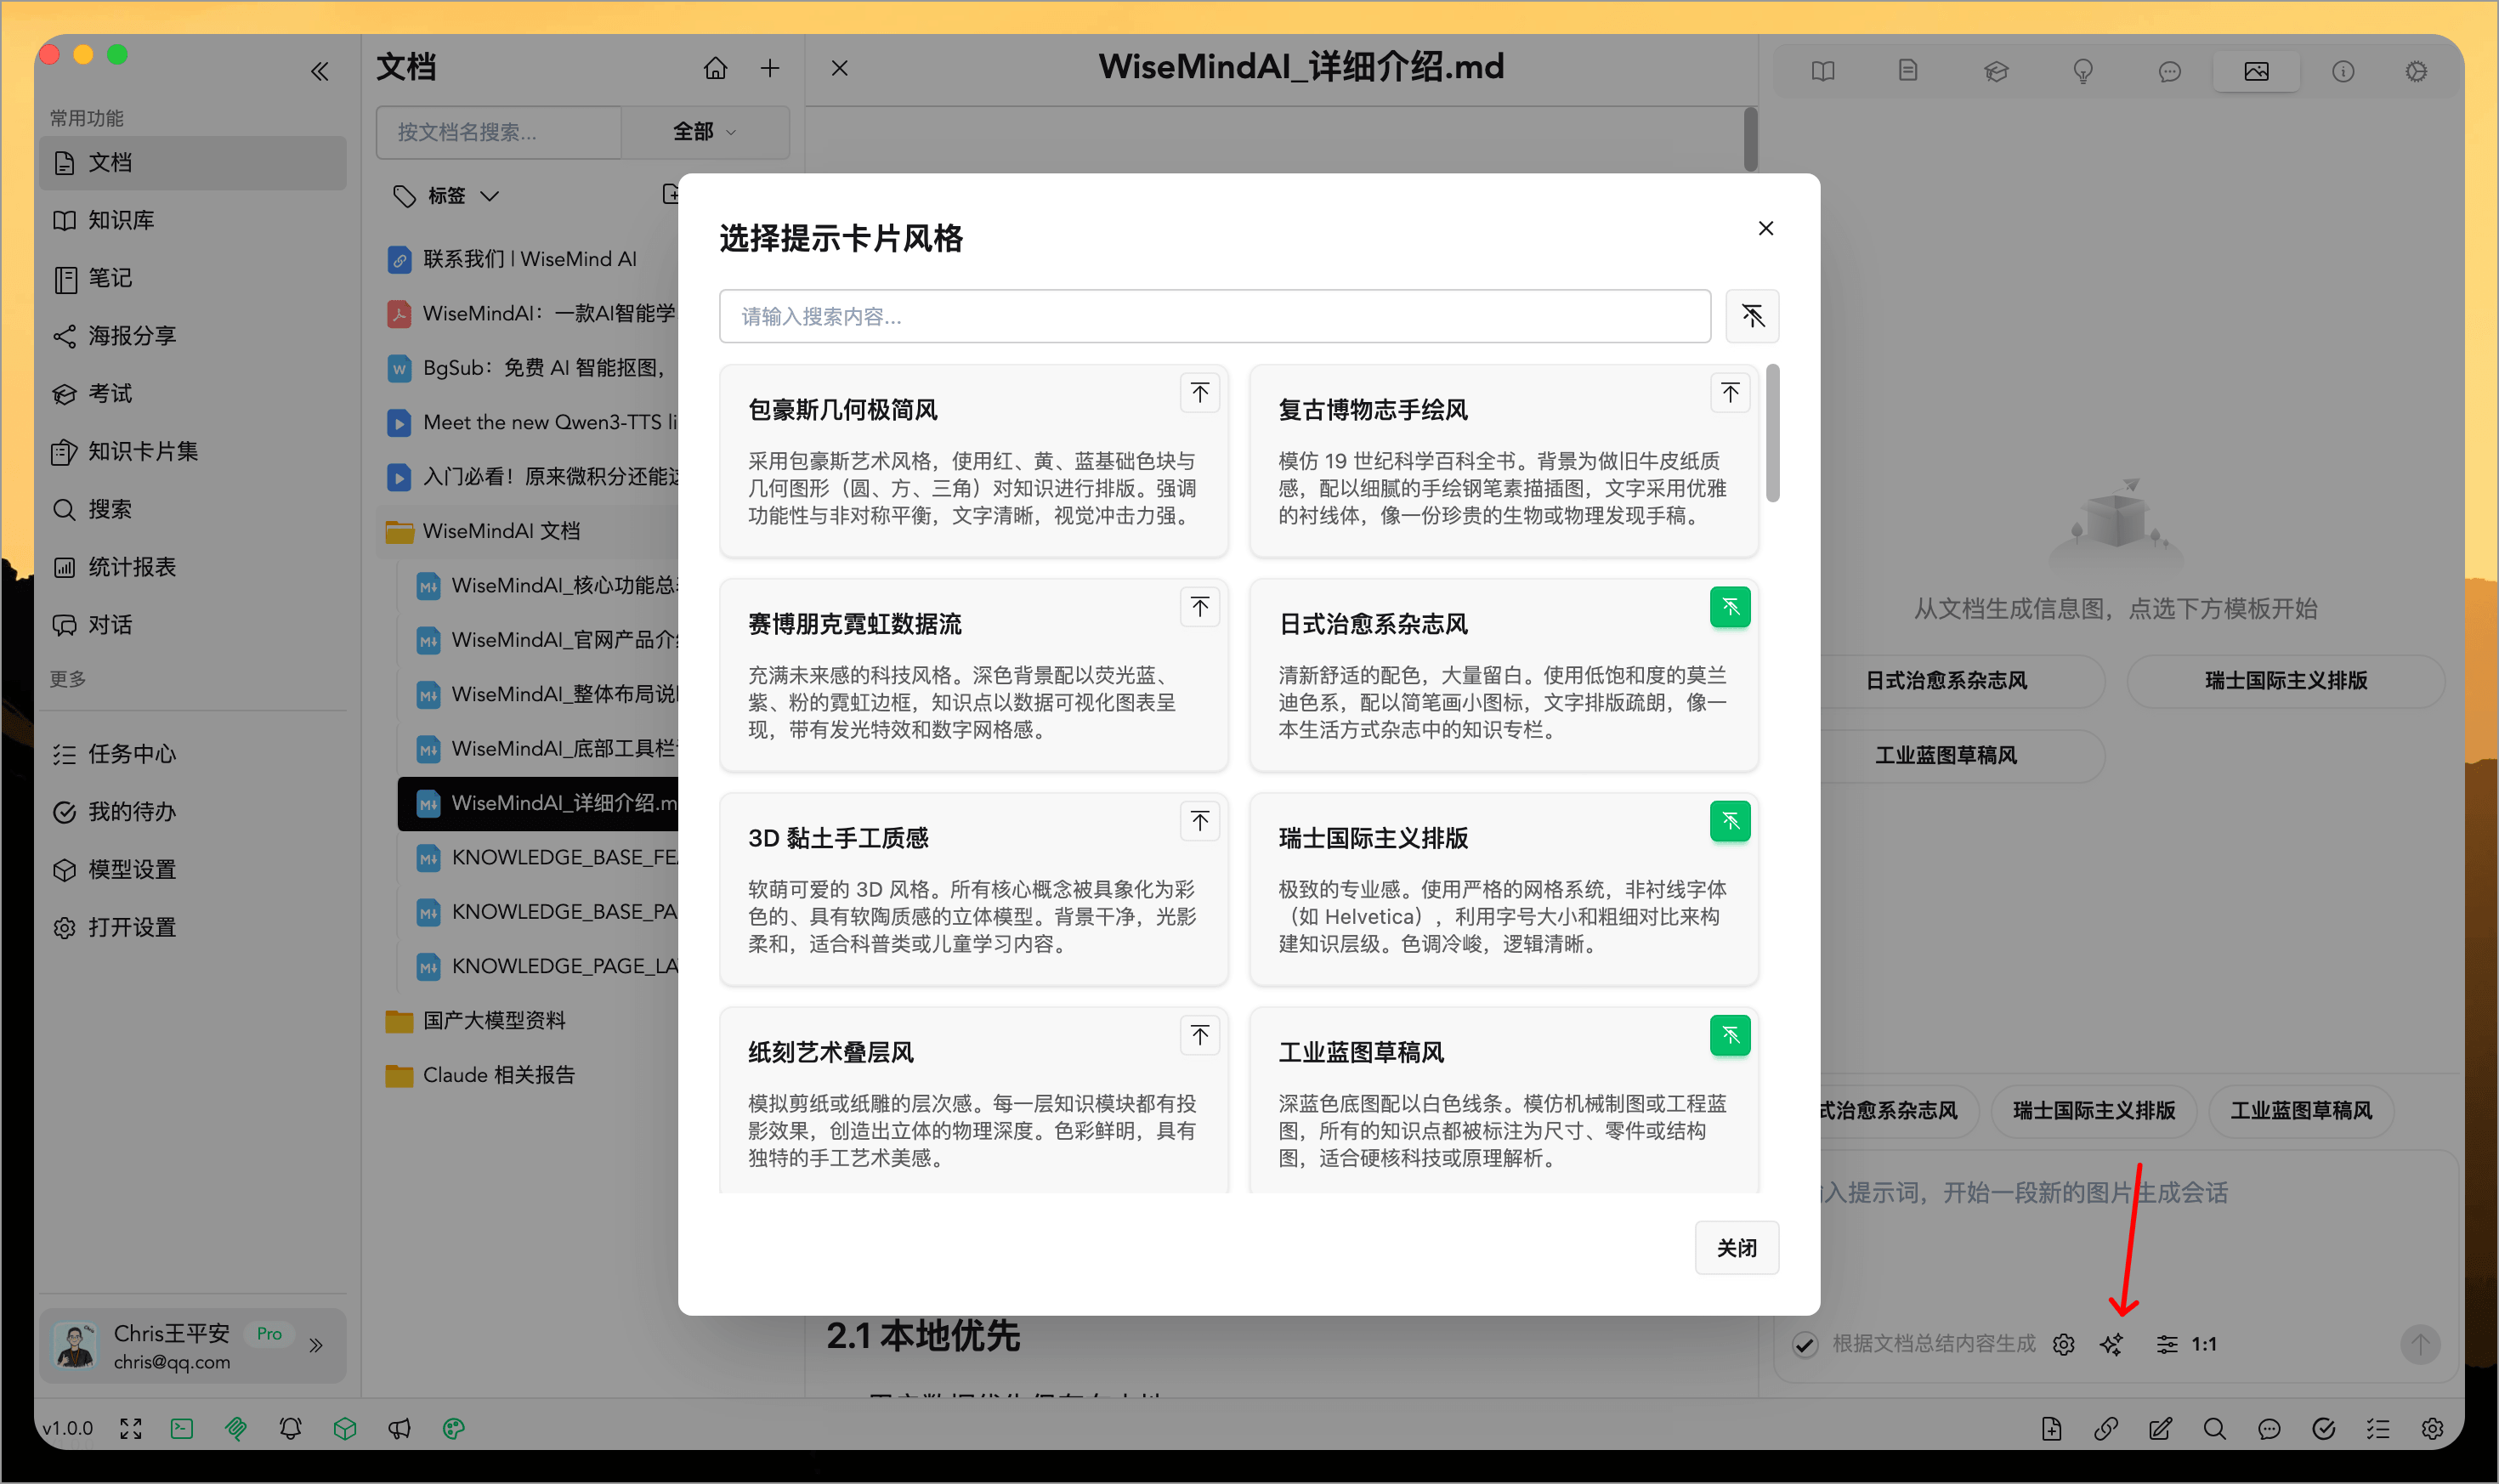Click the megaphone announcement icon
The height and width of the screenshot is (1484, 2499).
(399, 1428)
